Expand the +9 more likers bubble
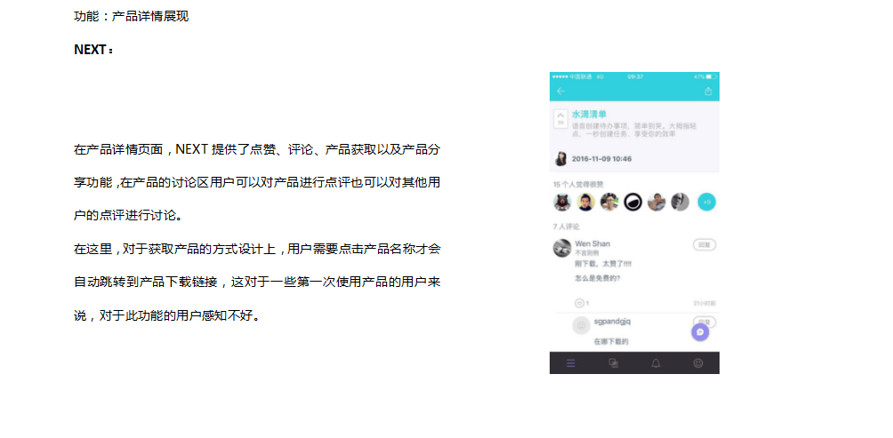Screen dimensions: 893x438 (707, 202)
